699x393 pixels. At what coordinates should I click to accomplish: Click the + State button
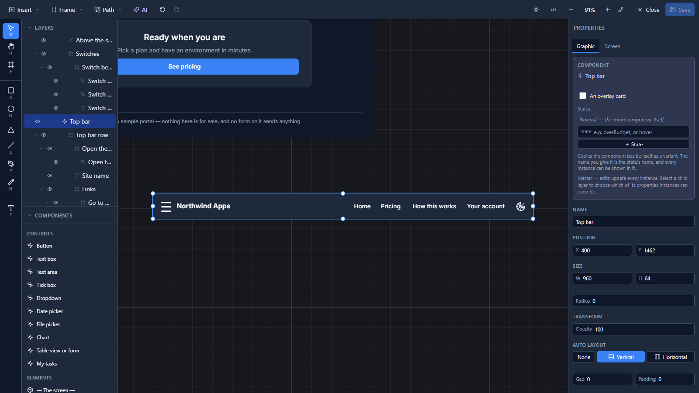633,144
